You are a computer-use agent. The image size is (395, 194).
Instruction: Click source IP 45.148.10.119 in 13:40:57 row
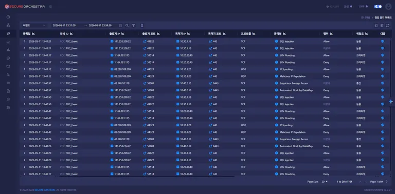click(122, 83)
